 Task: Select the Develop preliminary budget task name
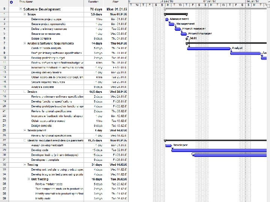pos(48,58)
